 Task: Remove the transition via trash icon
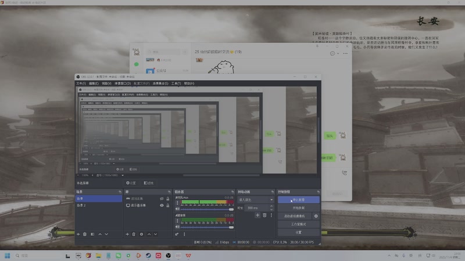click(x=264, y=215)
